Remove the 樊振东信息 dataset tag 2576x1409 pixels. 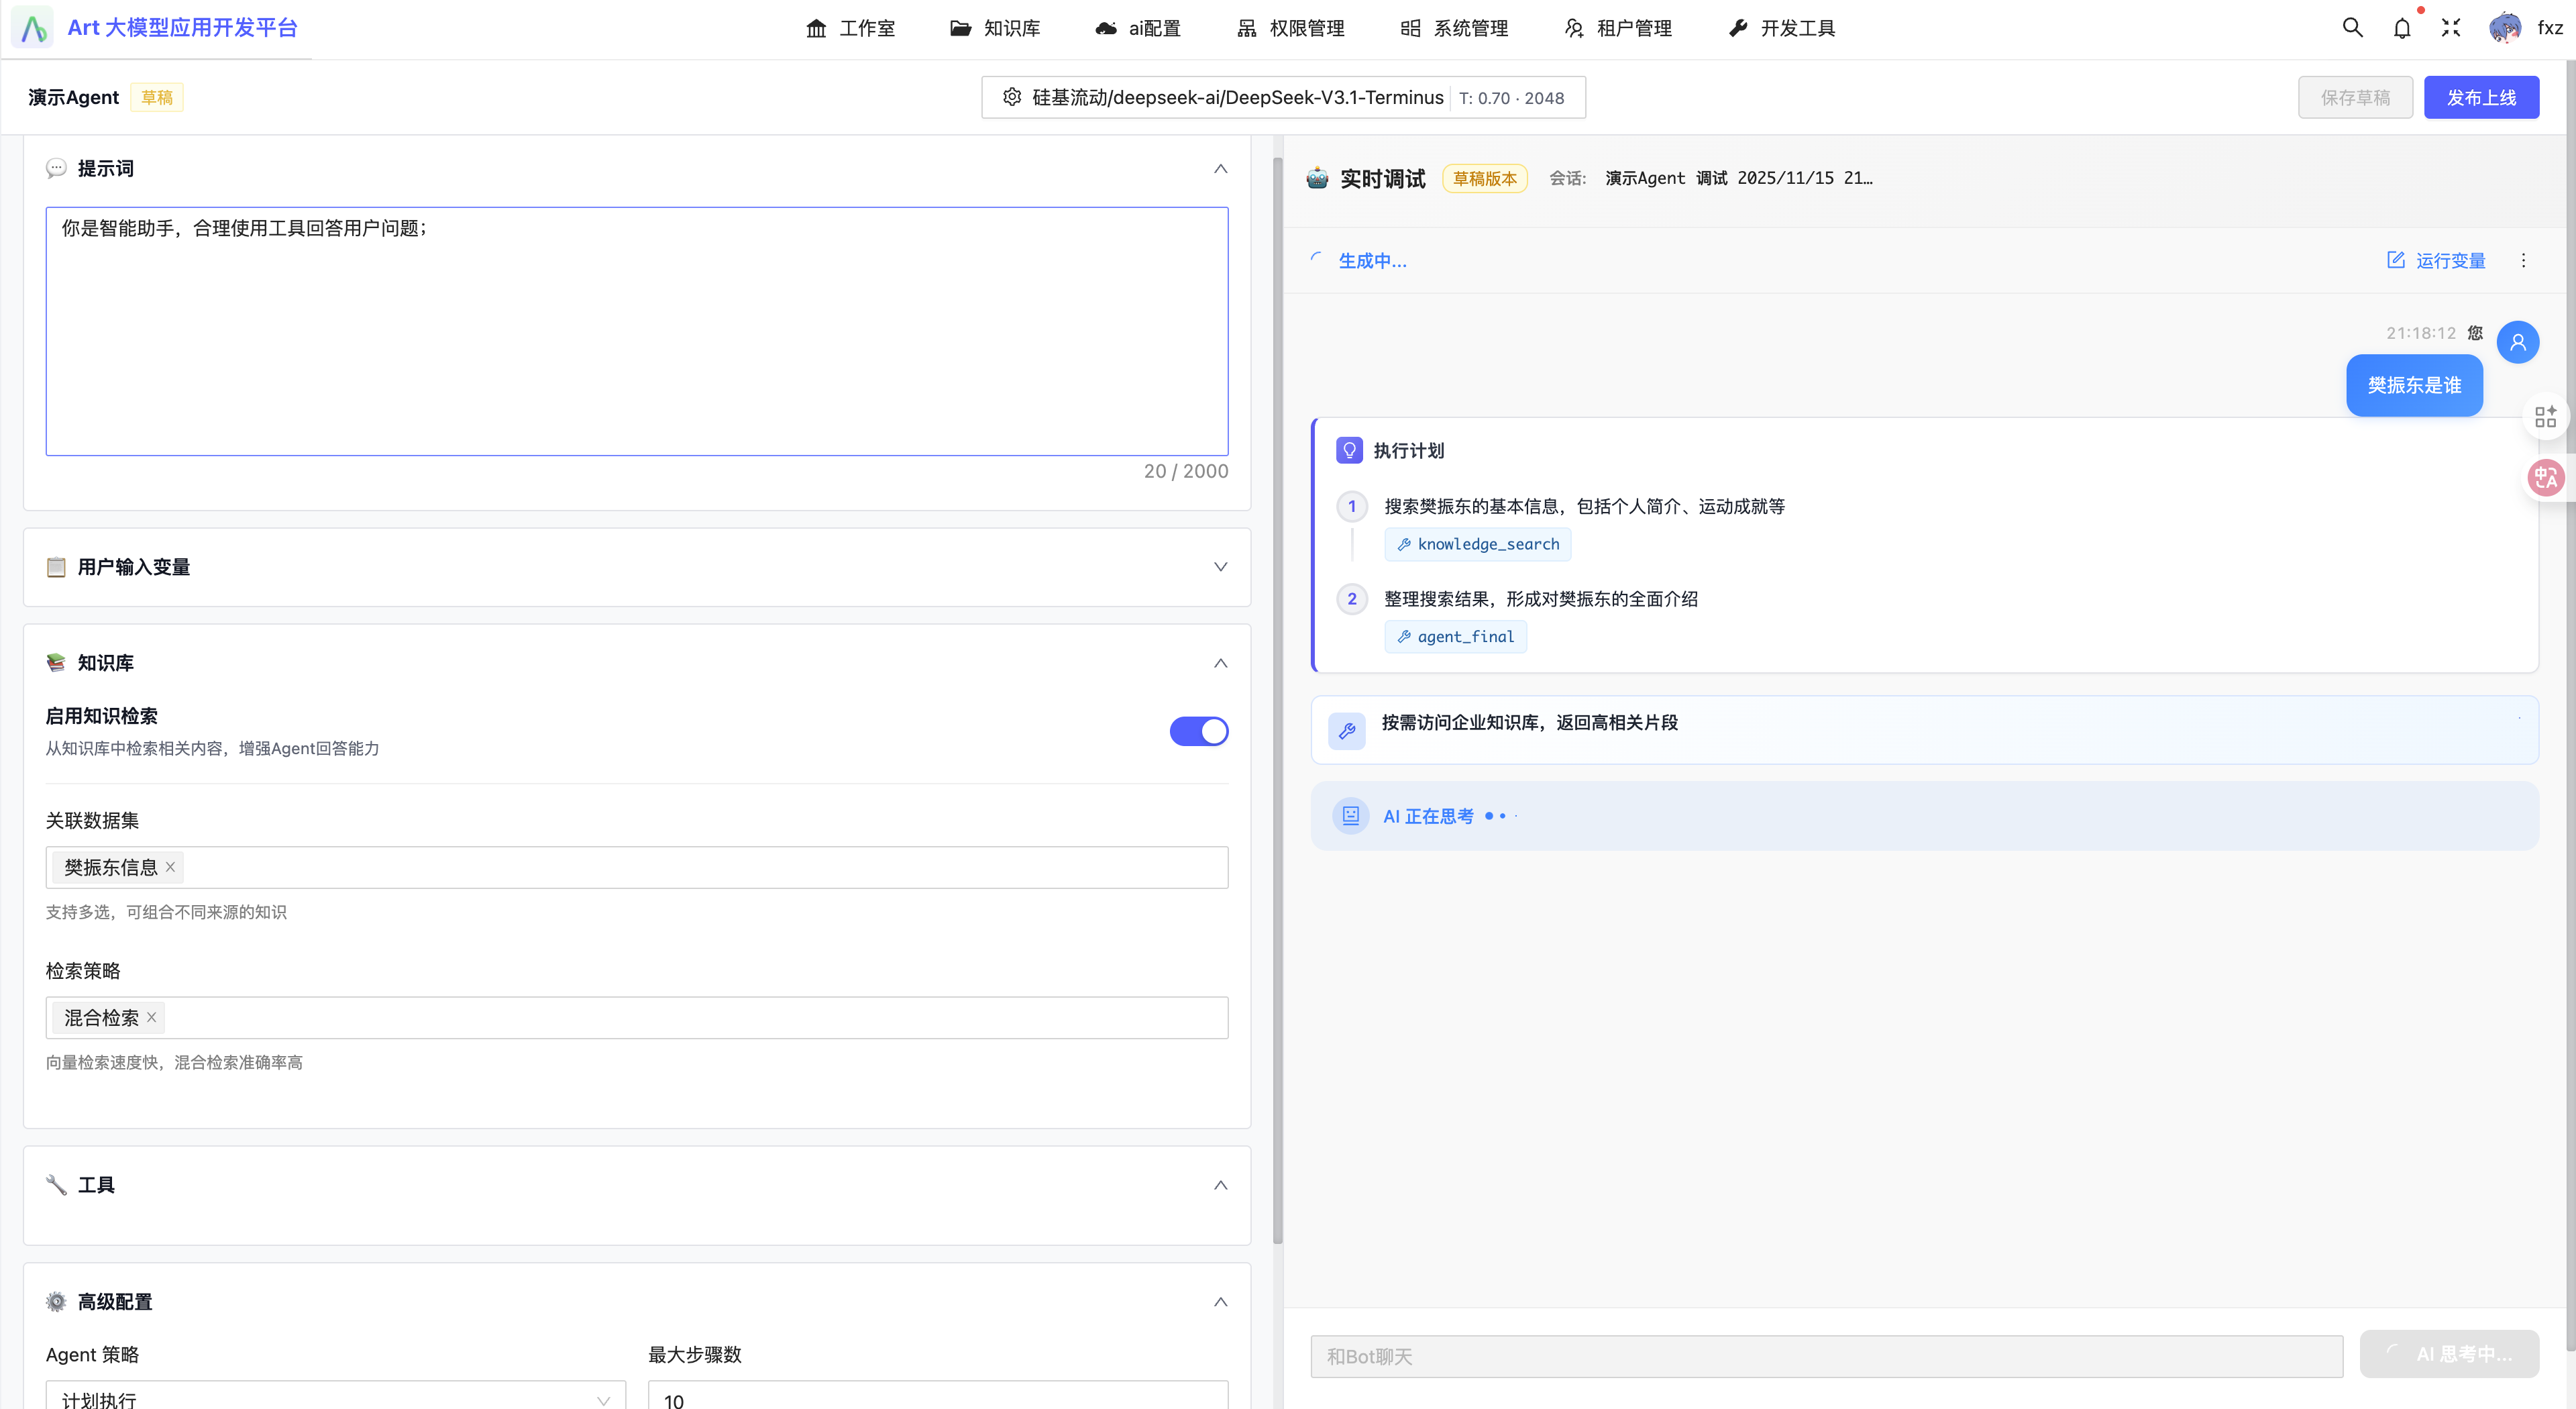point(170,867)
